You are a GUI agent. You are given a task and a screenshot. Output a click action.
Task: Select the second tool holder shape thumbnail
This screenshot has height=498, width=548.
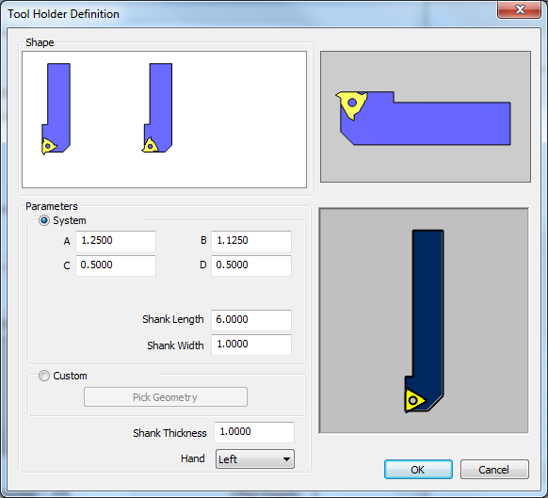(x=157, y=107)
